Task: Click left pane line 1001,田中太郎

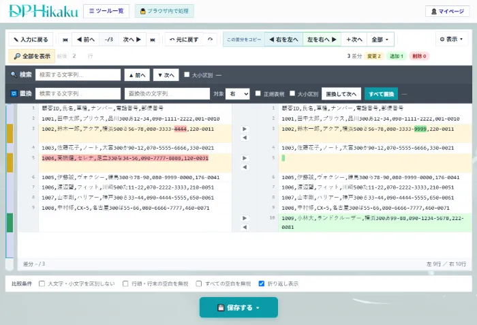Action: coord(131,119)
